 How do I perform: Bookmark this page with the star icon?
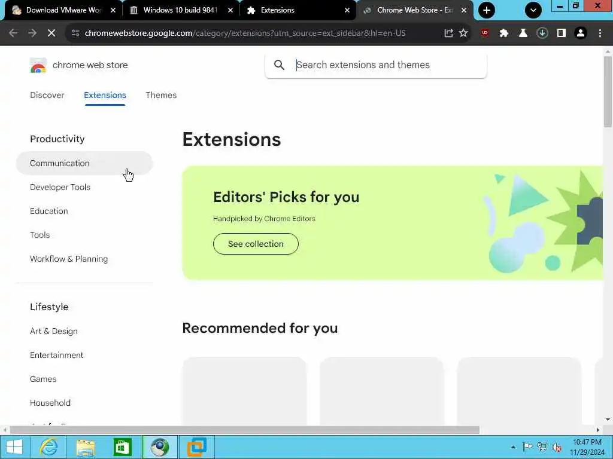[463, 33]
